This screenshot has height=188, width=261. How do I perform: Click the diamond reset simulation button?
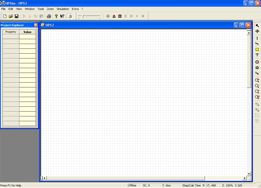coord(108,16)
